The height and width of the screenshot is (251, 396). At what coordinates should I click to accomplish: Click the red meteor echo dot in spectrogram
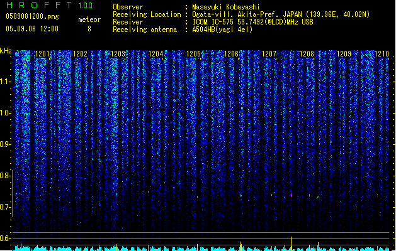pos(291,196)
